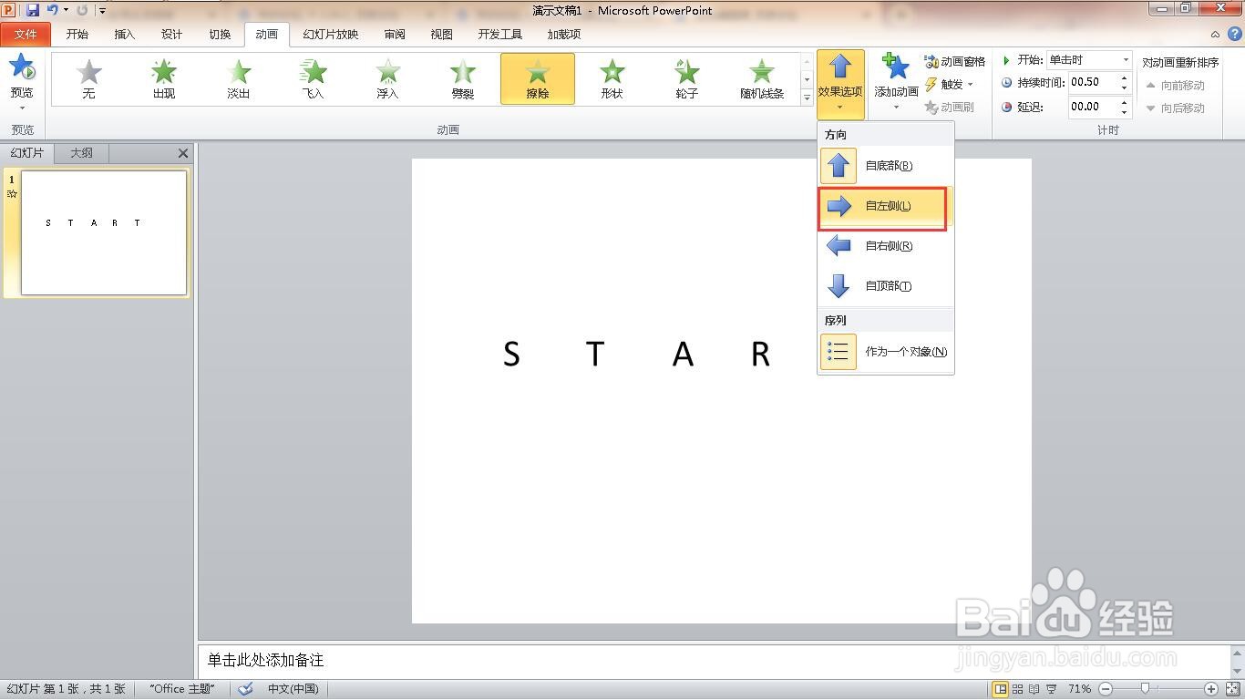Open the 触发 trigger dropdown arrow
The width and height of the screenshot is (1245, 700).
(x=971, y=85)
